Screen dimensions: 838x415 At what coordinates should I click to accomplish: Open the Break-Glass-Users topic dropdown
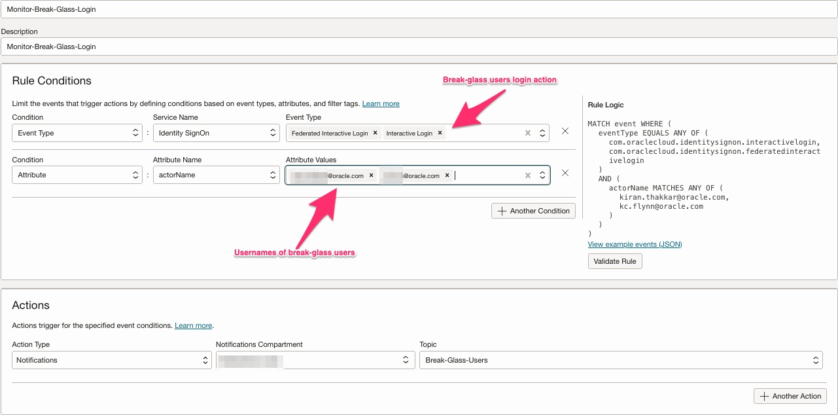(x=620, y=360)
